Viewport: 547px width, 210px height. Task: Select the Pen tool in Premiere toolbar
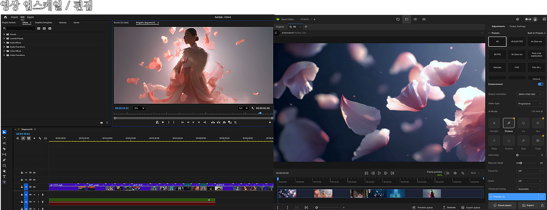click(x=4, y=160)
